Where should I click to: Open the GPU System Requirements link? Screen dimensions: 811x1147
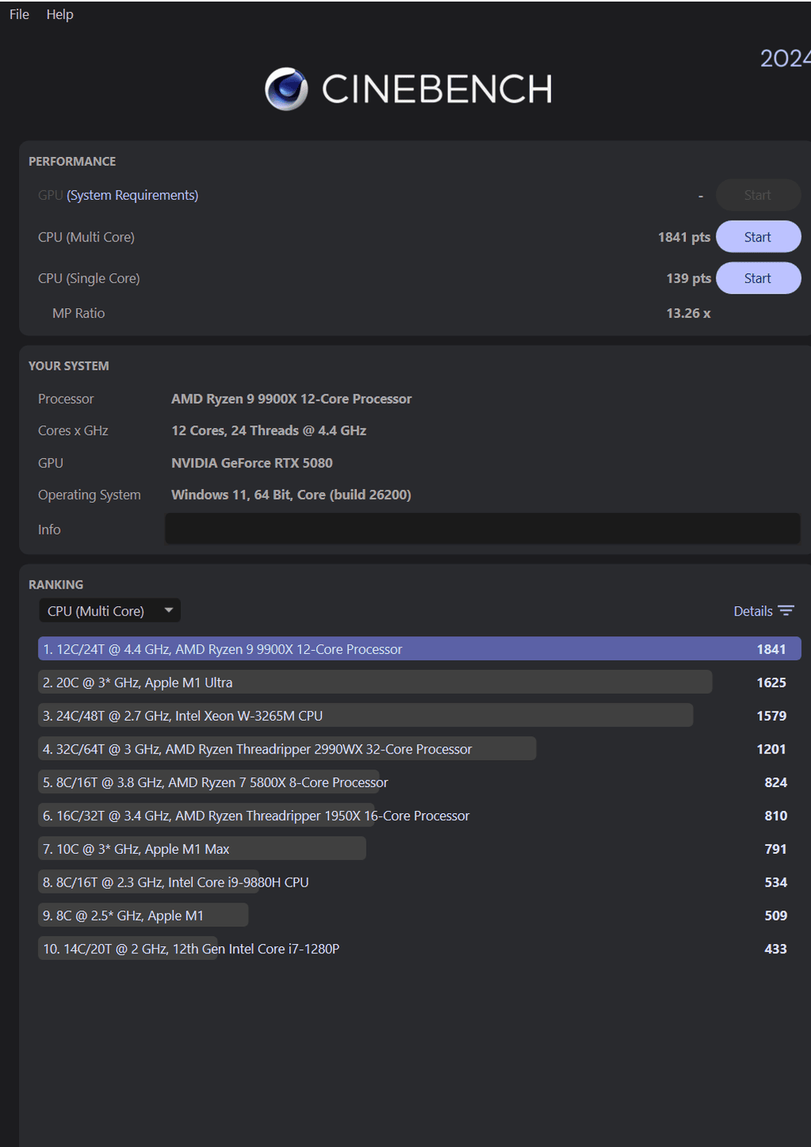point(132,195)
